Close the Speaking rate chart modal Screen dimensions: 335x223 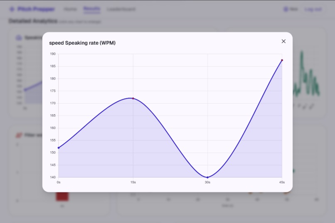click(283, 42)
